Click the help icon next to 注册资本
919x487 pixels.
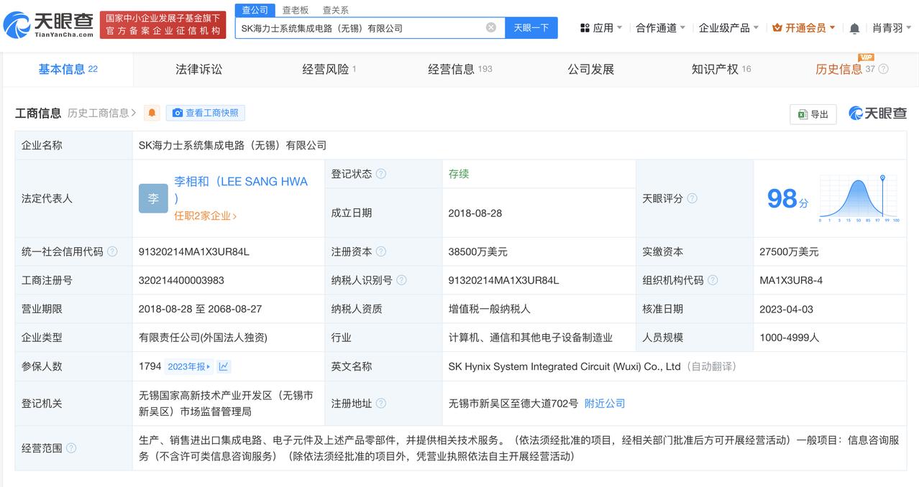click(x=381, y=251)
